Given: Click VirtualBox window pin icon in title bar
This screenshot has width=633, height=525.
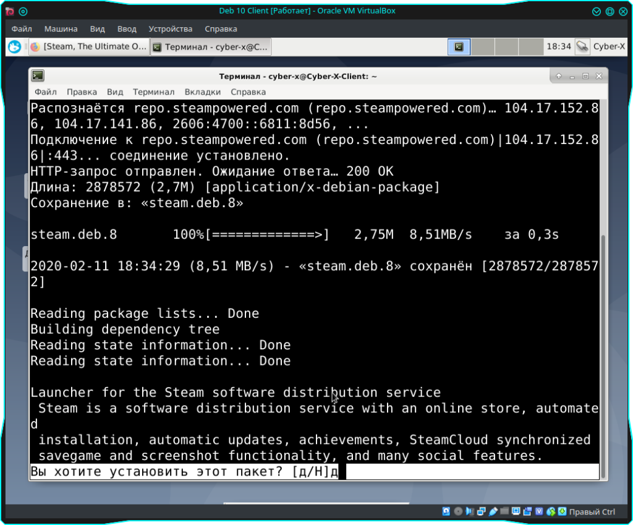Looking at the screenshot, I should pos(23,11).
